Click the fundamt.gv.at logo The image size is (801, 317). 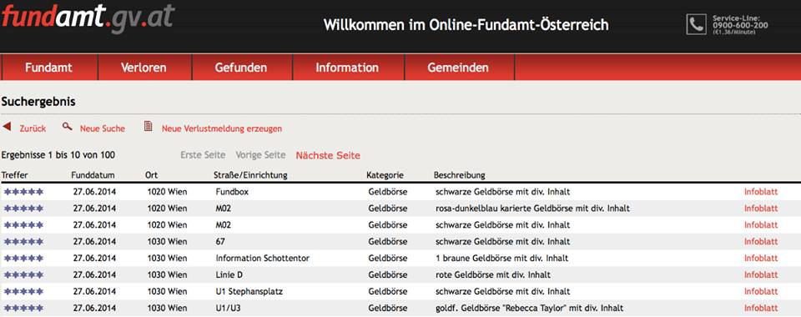(x=88, y=18)
